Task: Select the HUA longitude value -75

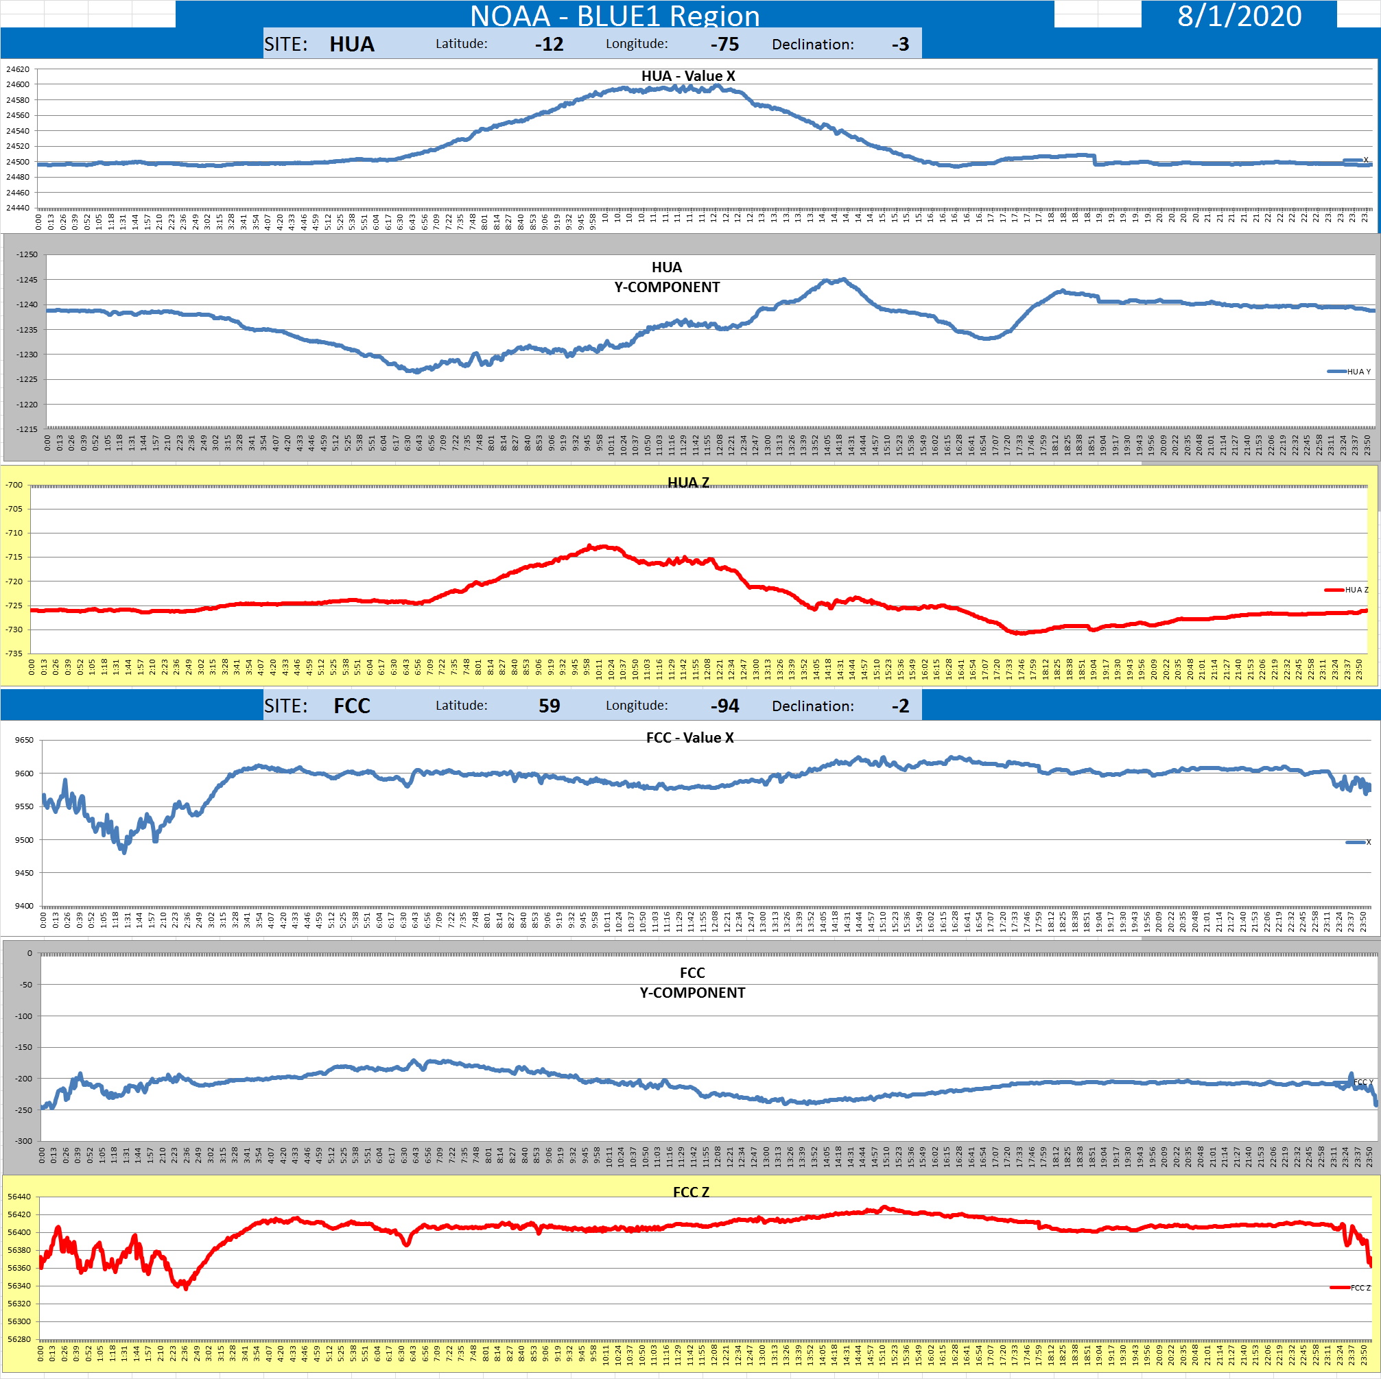Action: point(724,45)
